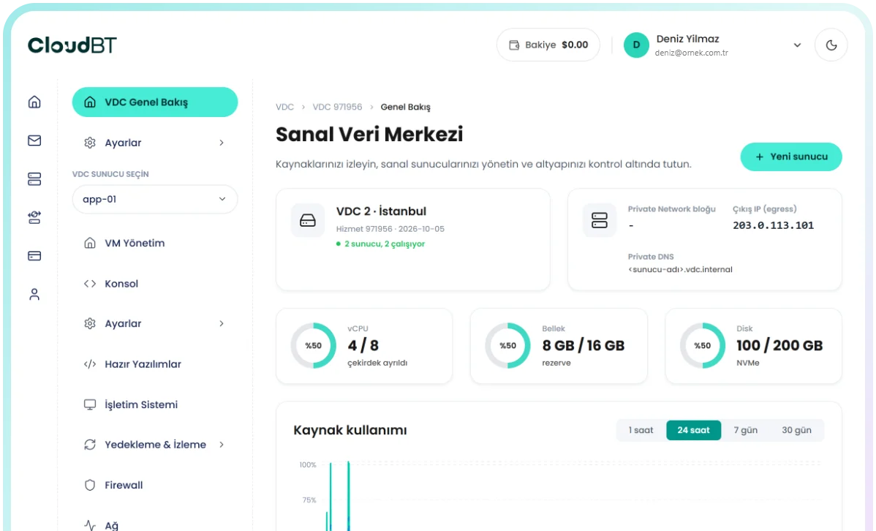The height and width of the screenshot is (531, 876).
Task: Click the deniz@ornek.com.tr email text
Action: [x=692, y=53]
